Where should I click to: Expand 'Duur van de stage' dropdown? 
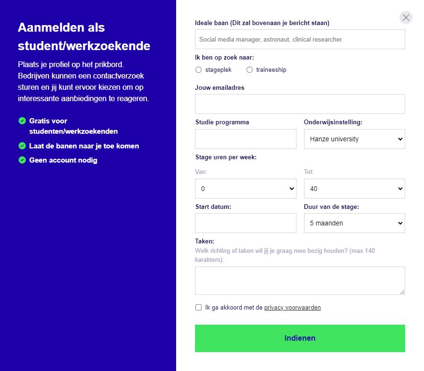tap(354, 223)
